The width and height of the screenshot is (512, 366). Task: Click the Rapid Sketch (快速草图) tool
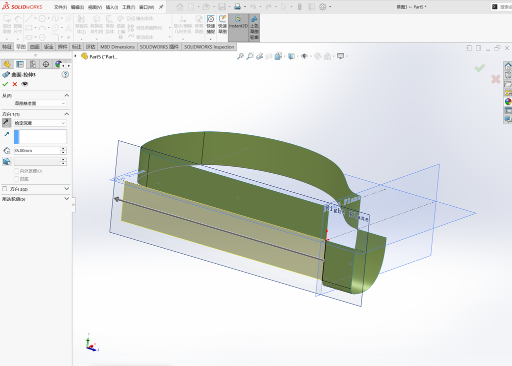click(222, 25)
